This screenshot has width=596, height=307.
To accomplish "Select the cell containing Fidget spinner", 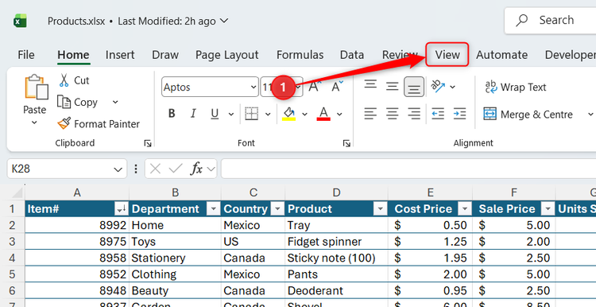I will pyautogui.click(x=336, y=242).
